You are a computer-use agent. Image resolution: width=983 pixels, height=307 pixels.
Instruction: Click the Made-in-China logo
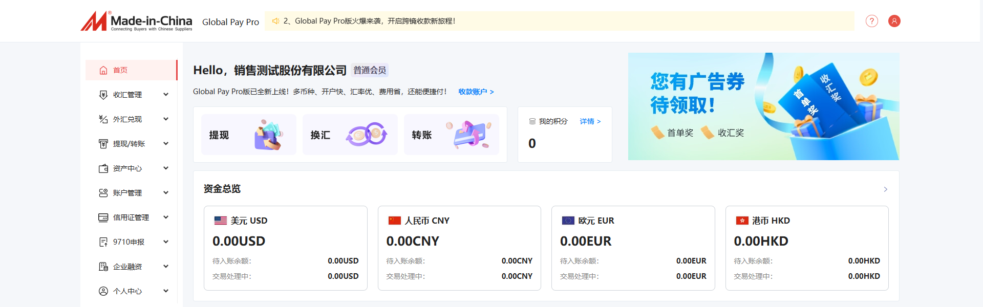(x=136, y=21)
